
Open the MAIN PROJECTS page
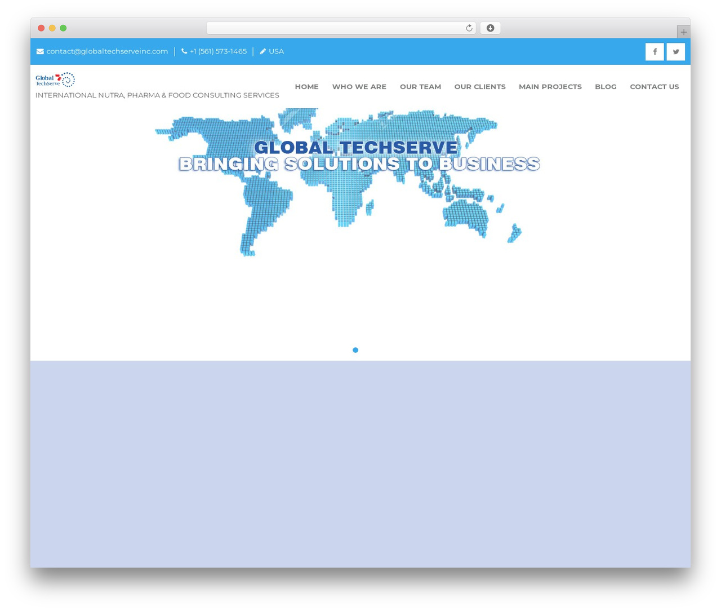coord(550,87)
